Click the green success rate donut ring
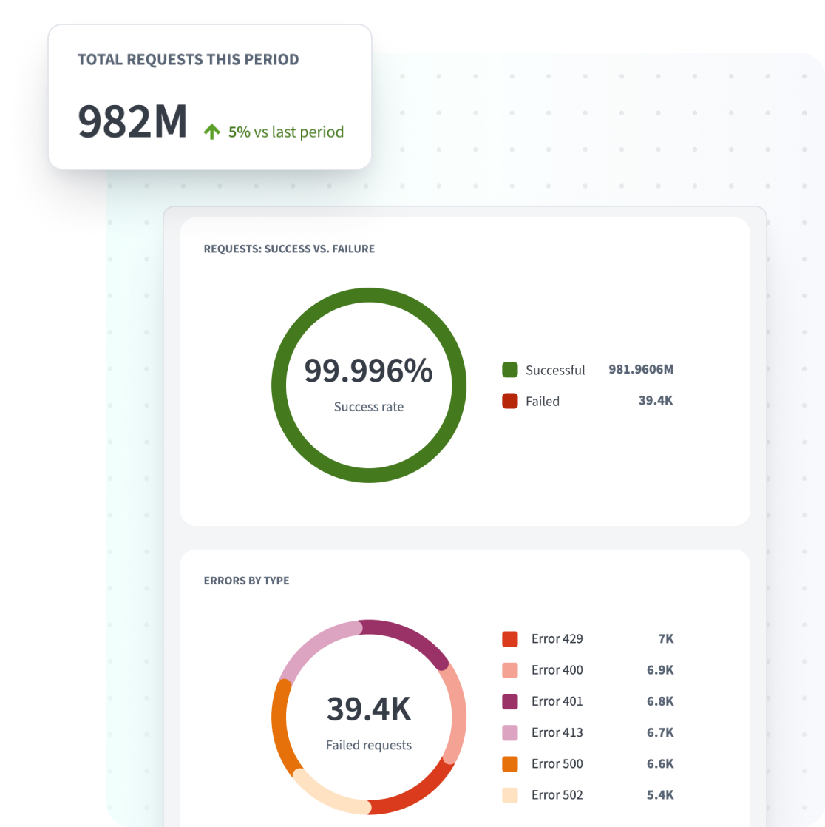825x827 pixels. tap(369, 295)
